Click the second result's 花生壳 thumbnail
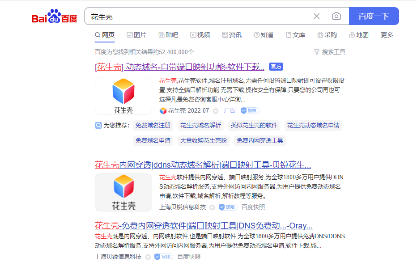Viewport: 417px width, 266px height. (123, 192)
